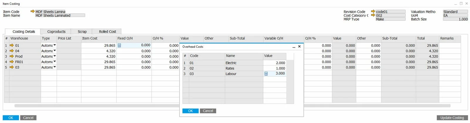Open warehouse FR01 link arrow
The height and width of the screenshot is (123, 470).
(12, 62)
